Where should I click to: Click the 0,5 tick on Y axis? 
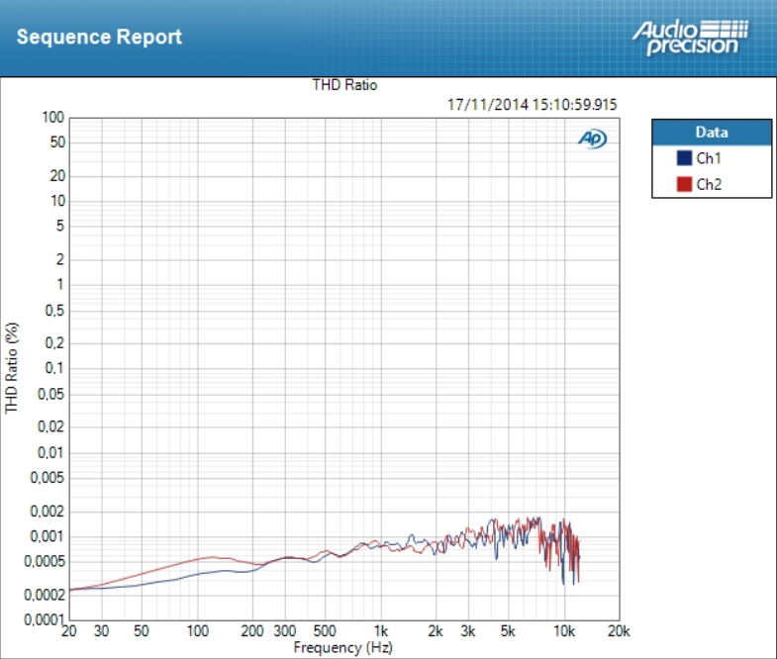click(54, 311)
